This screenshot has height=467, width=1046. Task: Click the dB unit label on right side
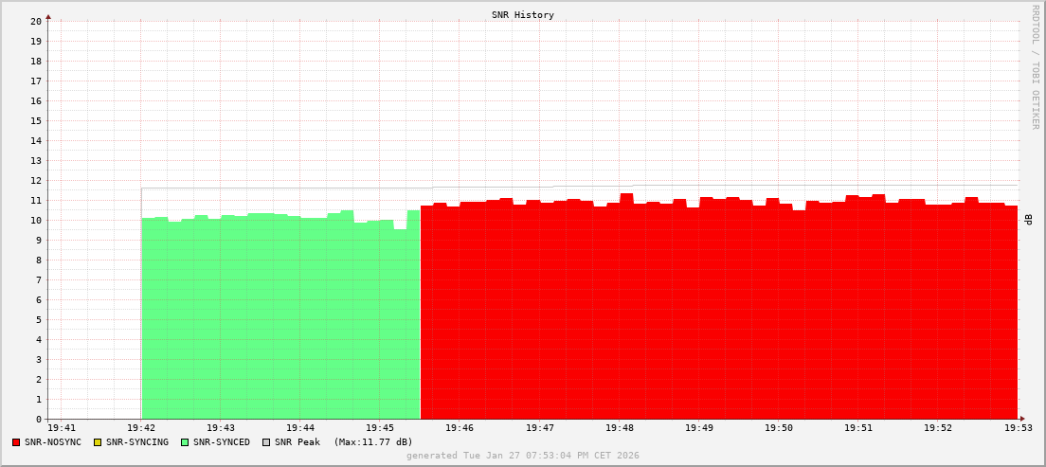coord(1028,219)
